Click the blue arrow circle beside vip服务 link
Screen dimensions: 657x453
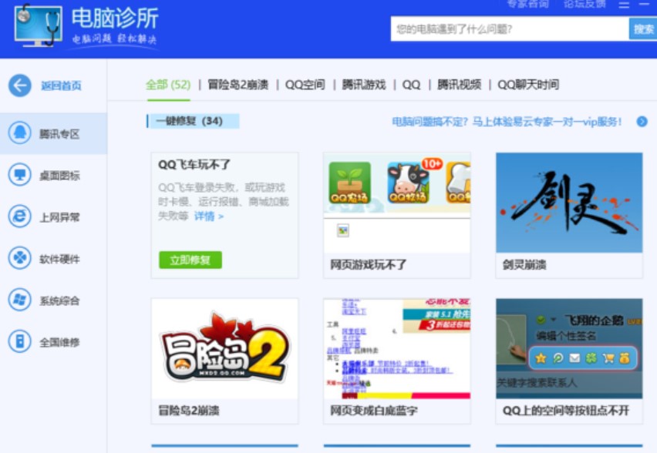tap(642, 122)
